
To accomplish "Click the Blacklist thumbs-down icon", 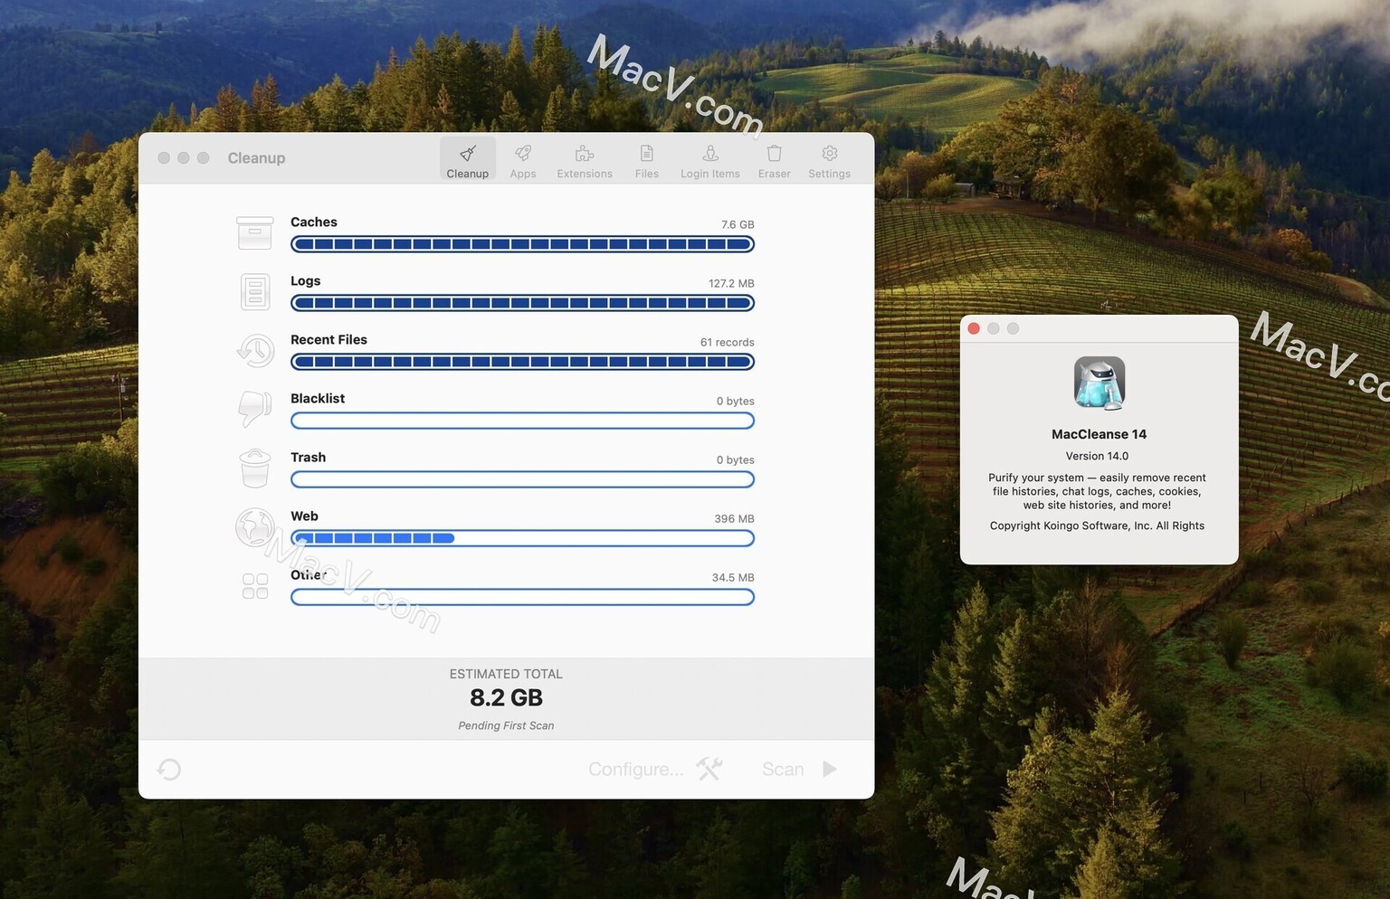I will pyautogui.click(x=255, y=409).
